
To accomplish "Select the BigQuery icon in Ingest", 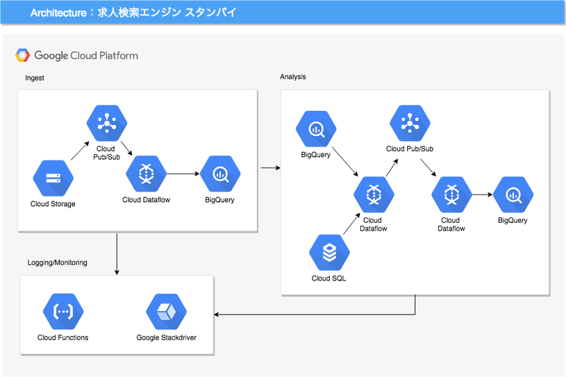I will [220, 174].
